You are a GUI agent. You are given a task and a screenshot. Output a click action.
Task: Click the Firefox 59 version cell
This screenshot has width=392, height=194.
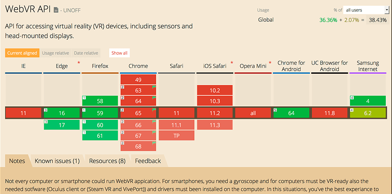click(100, 113)
